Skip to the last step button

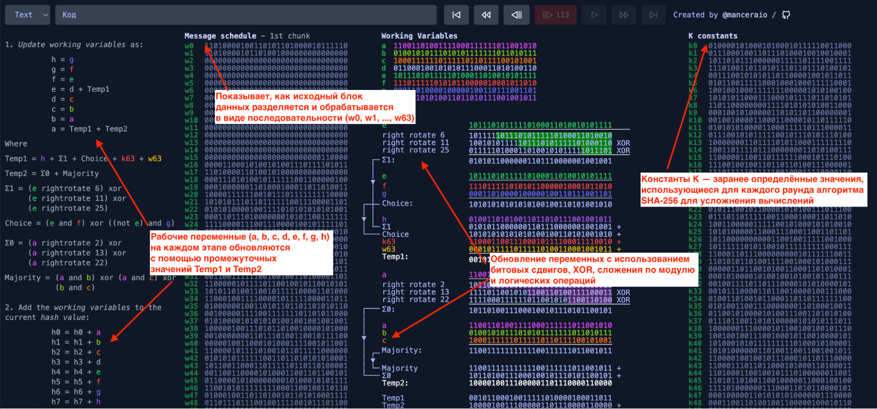653,15
